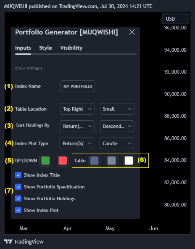Open the white Table color swatch
The image size is (195, 249).
click(129, 161)
